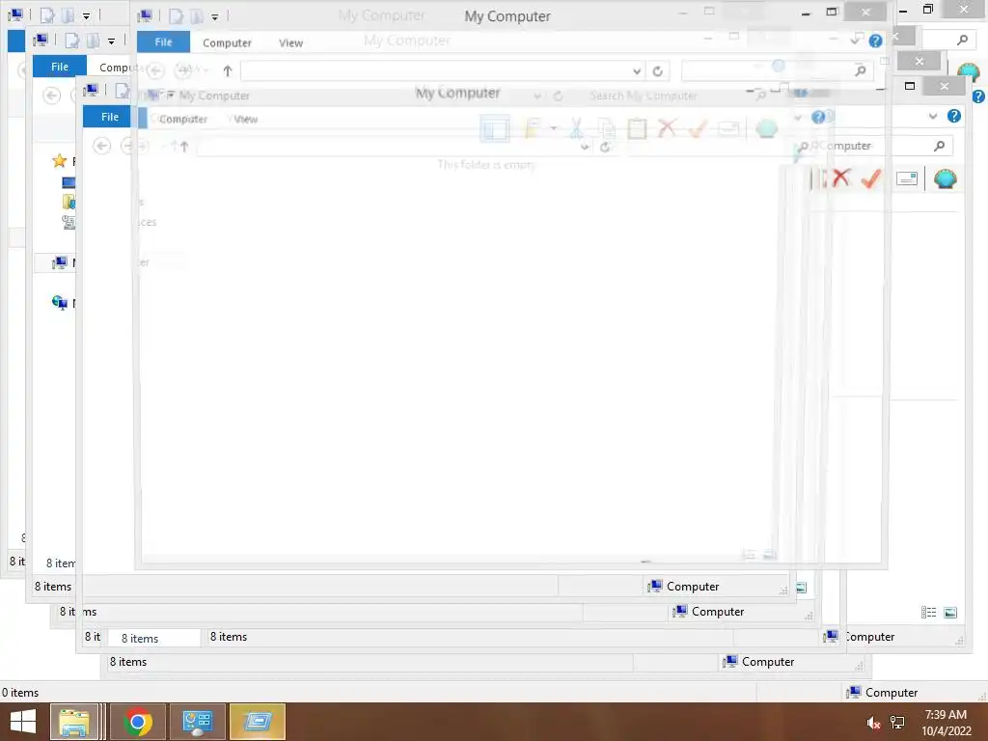Click inside the front window's address bar
The image size is (988, 741).
435,70
